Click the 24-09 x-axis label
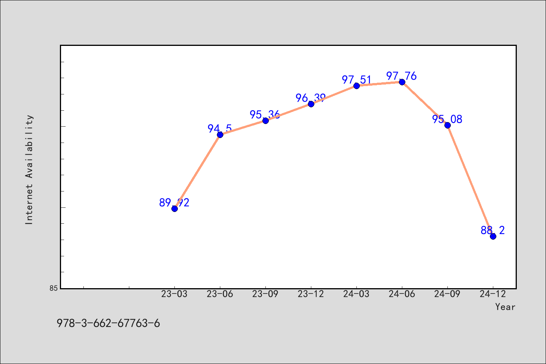 447,294
